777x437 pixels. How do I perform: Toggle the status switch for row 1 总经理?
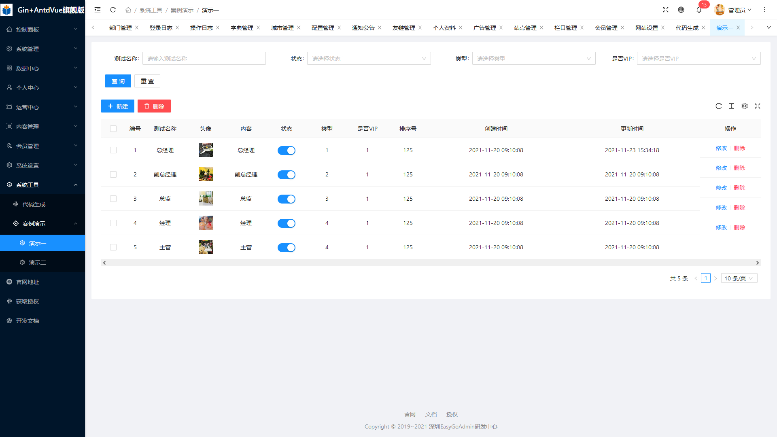(286, 150)
